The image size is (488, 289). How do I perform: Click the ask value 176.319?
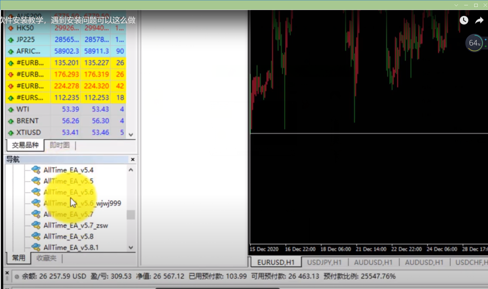(97, 74)
